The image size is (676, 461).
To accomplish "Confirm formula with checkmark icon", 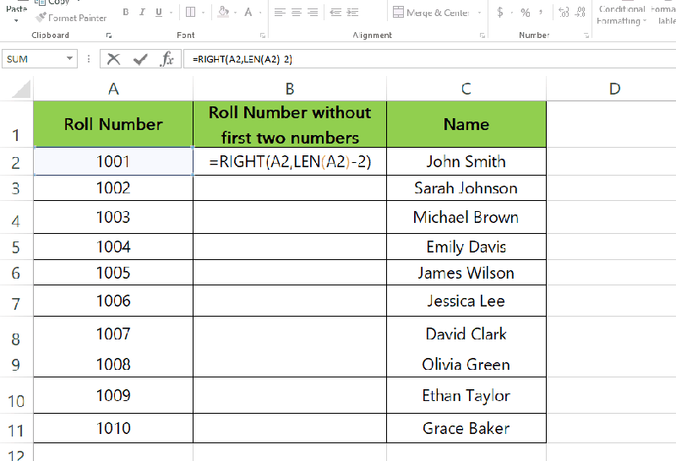I will (x=140, y=59).
